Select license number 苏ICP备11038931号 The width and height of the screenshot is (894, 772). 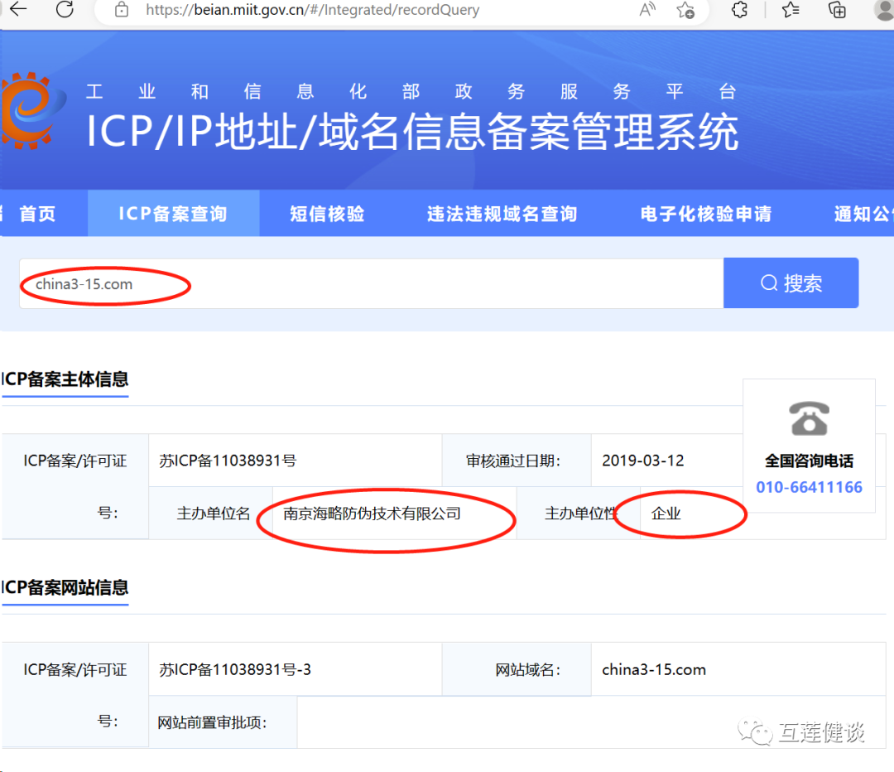pos(228,461)
